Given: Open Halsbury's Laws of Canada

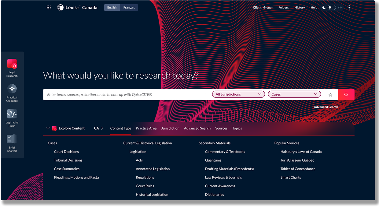Looking at the screenshot, I should pyautogui.click(x=301, y=152).
